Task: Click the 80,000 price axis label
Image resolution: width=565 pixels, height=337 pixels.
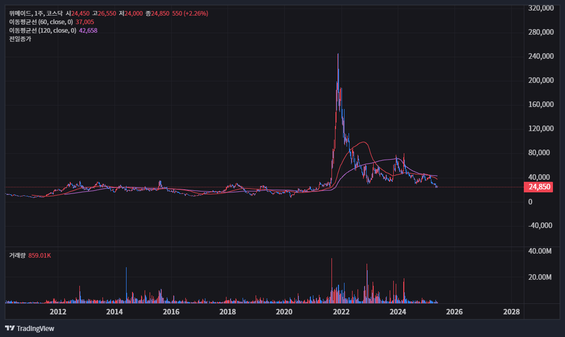Action: click(x=539, y=153)
